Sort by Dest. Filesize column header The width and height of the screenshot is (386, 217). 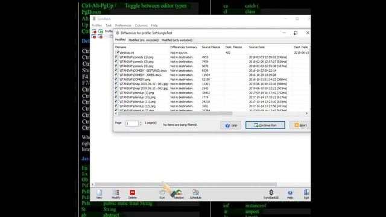(x=233, y=47)
